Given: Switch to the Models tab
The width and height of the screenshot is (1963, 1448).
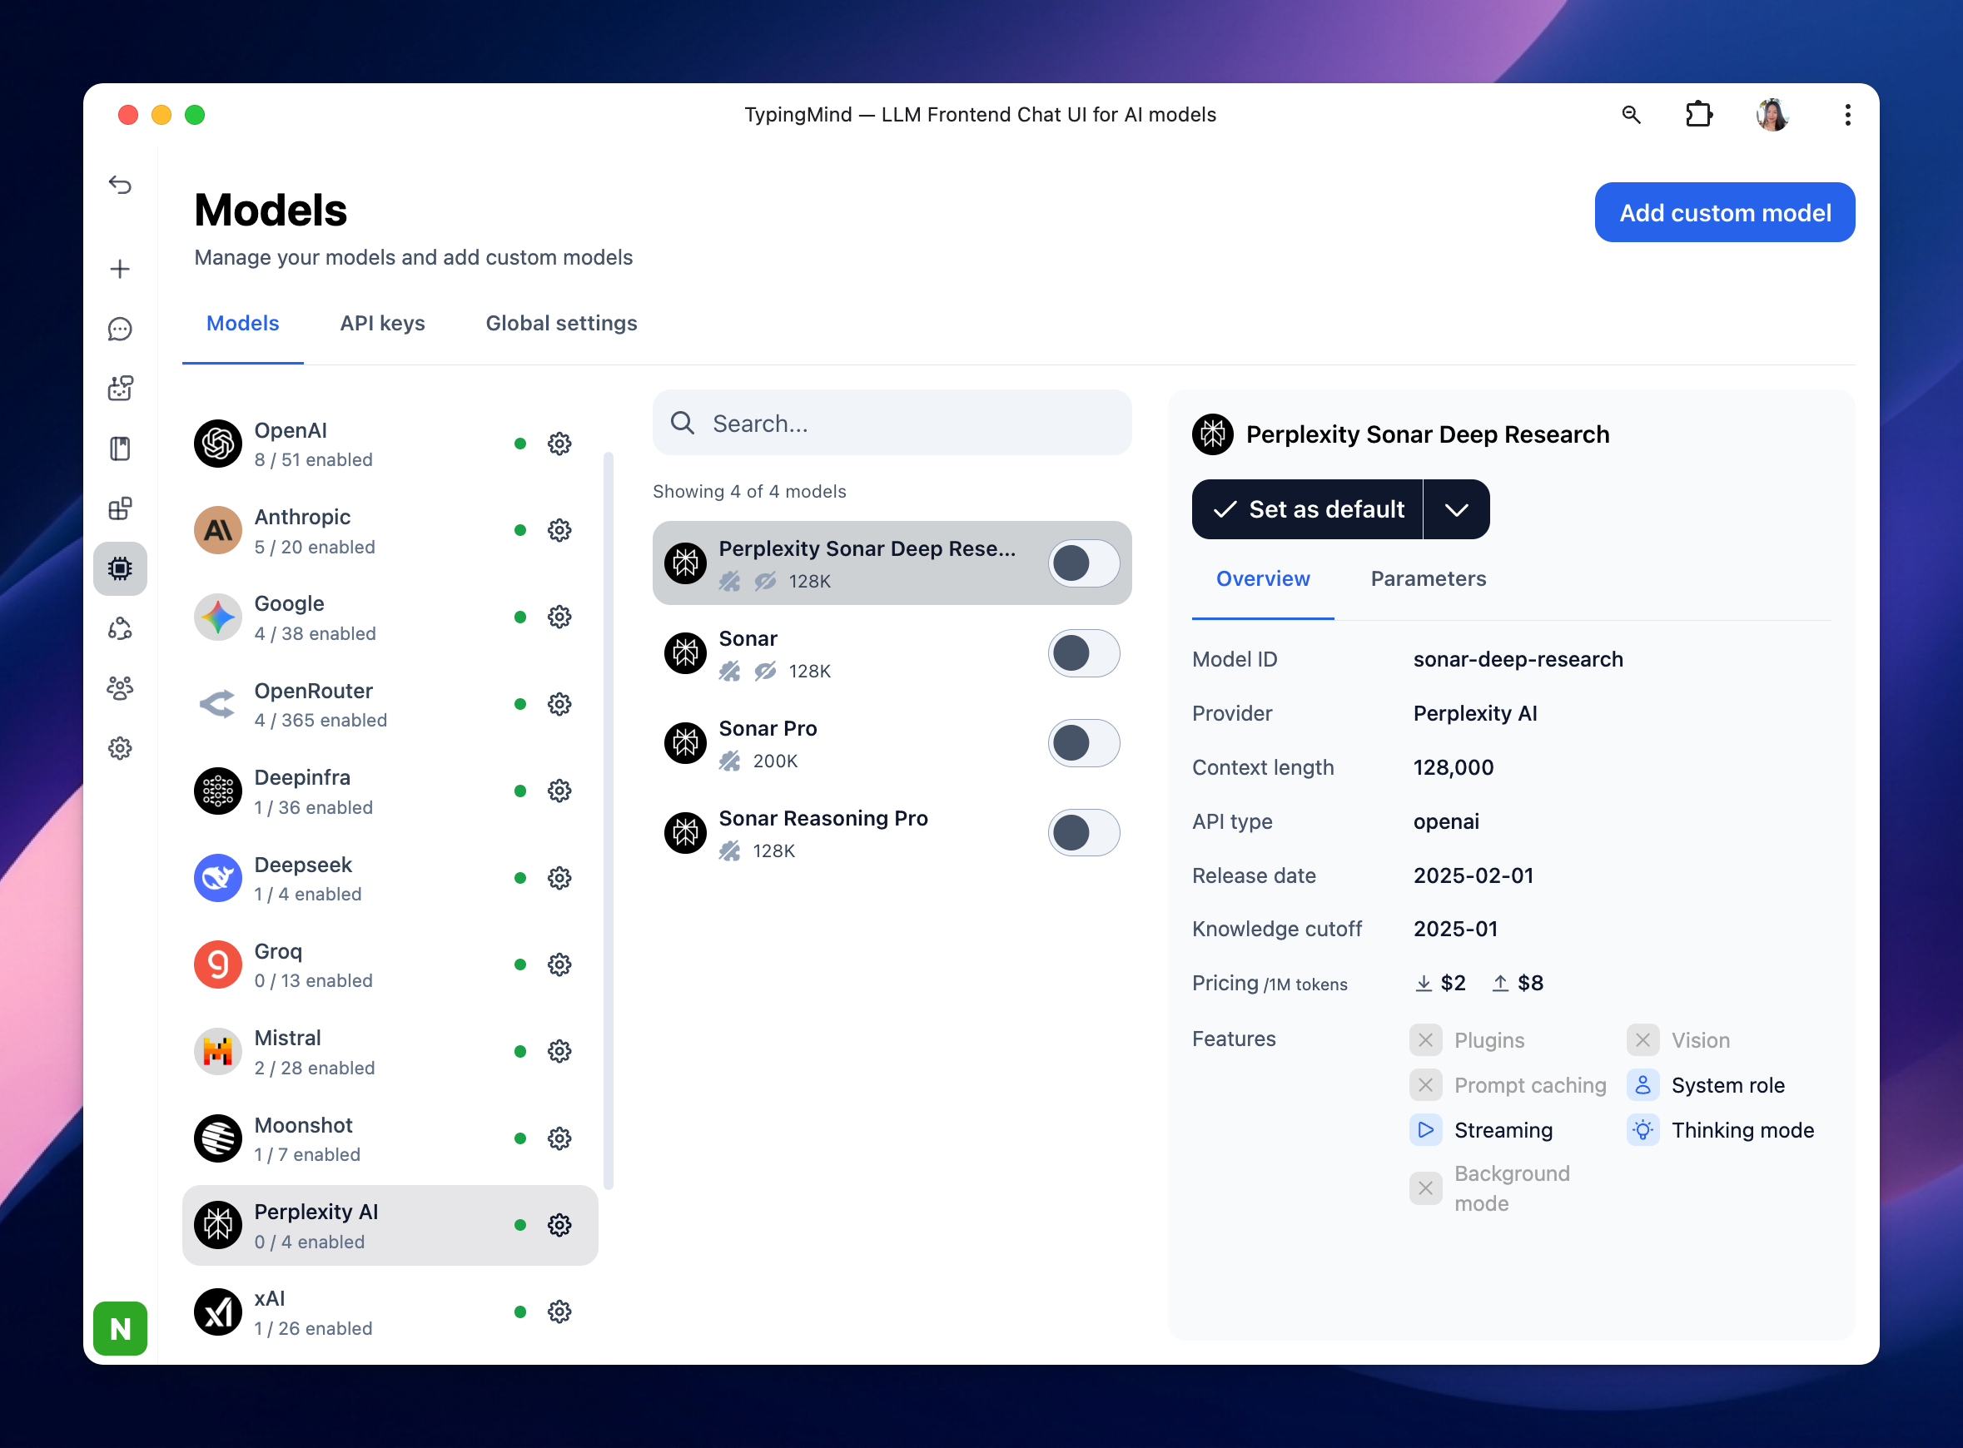Looking at the screenshot, I should coord(243,324).
